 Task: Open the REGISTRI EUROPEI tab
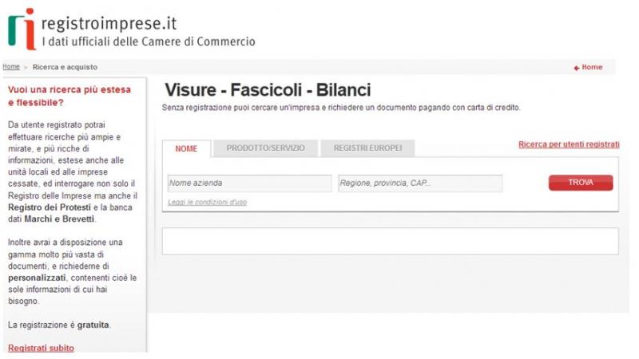click(367, 148)
